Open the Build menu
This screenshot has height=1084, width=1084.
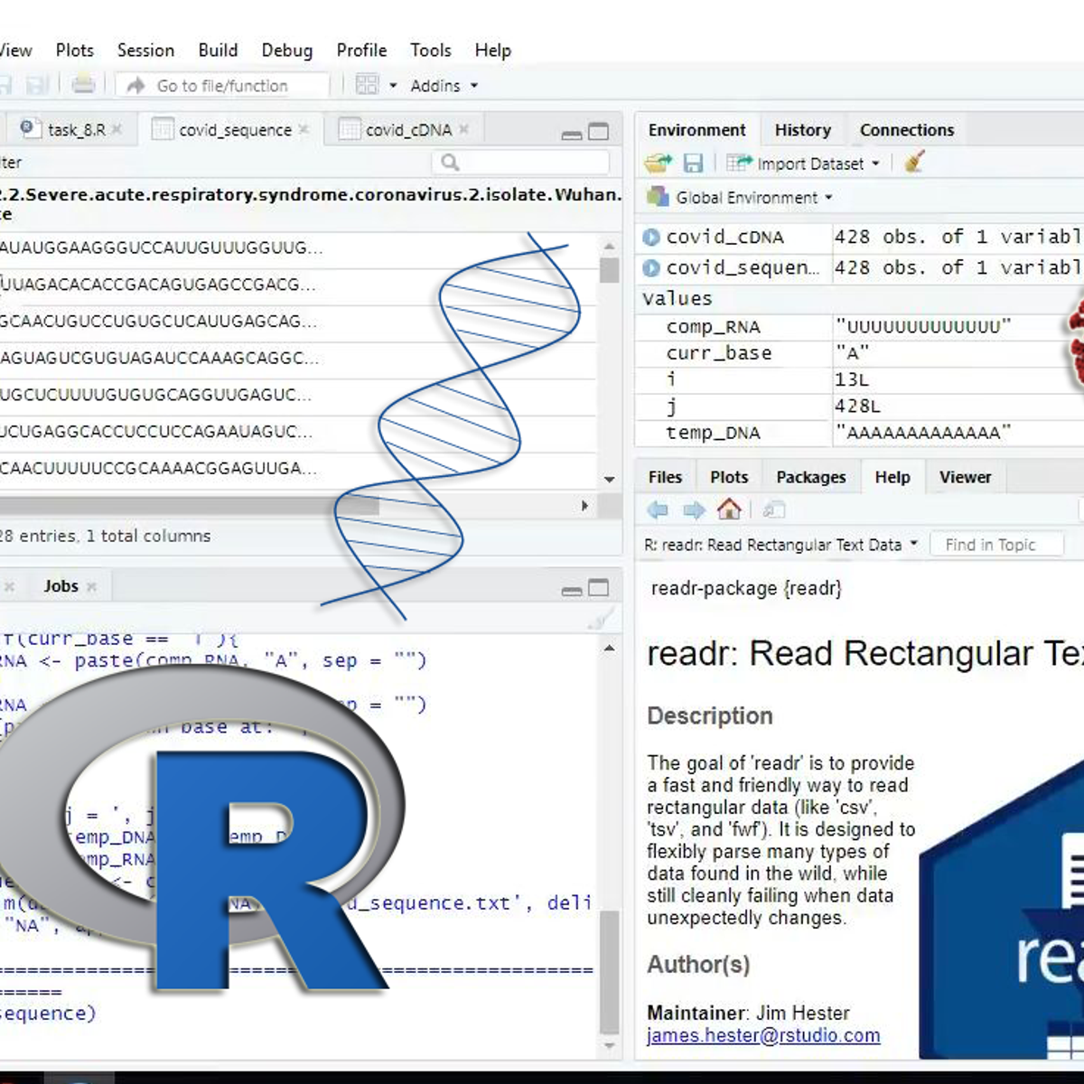218,51
